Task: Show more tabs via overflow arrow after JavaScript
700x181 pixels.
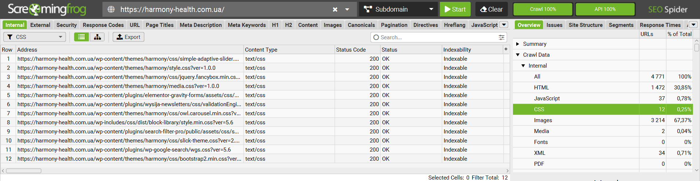Action: click(x=503, y=25)
